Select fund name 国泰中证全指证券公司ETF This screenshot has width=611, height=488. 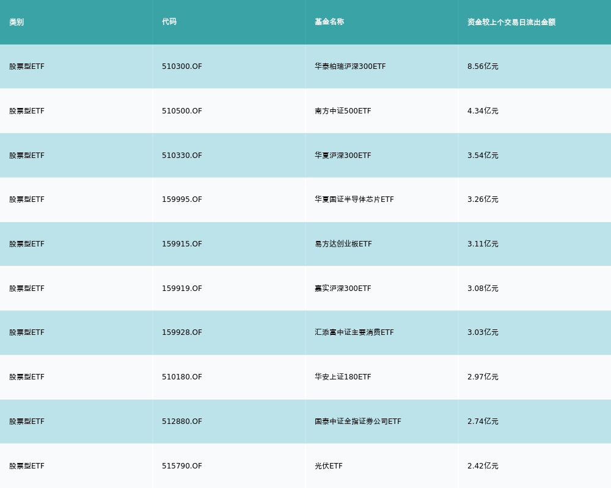coord(357,422)
